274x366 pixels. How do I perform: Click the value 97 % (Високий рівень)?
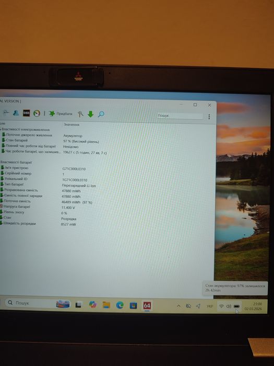pyautogui.click(x=81, y=142)
